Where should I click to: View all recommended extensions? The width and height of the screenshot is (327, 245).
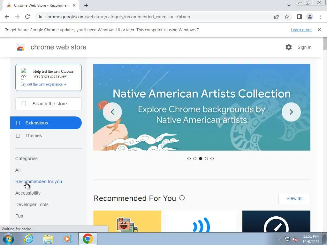[x=294, y=198]
